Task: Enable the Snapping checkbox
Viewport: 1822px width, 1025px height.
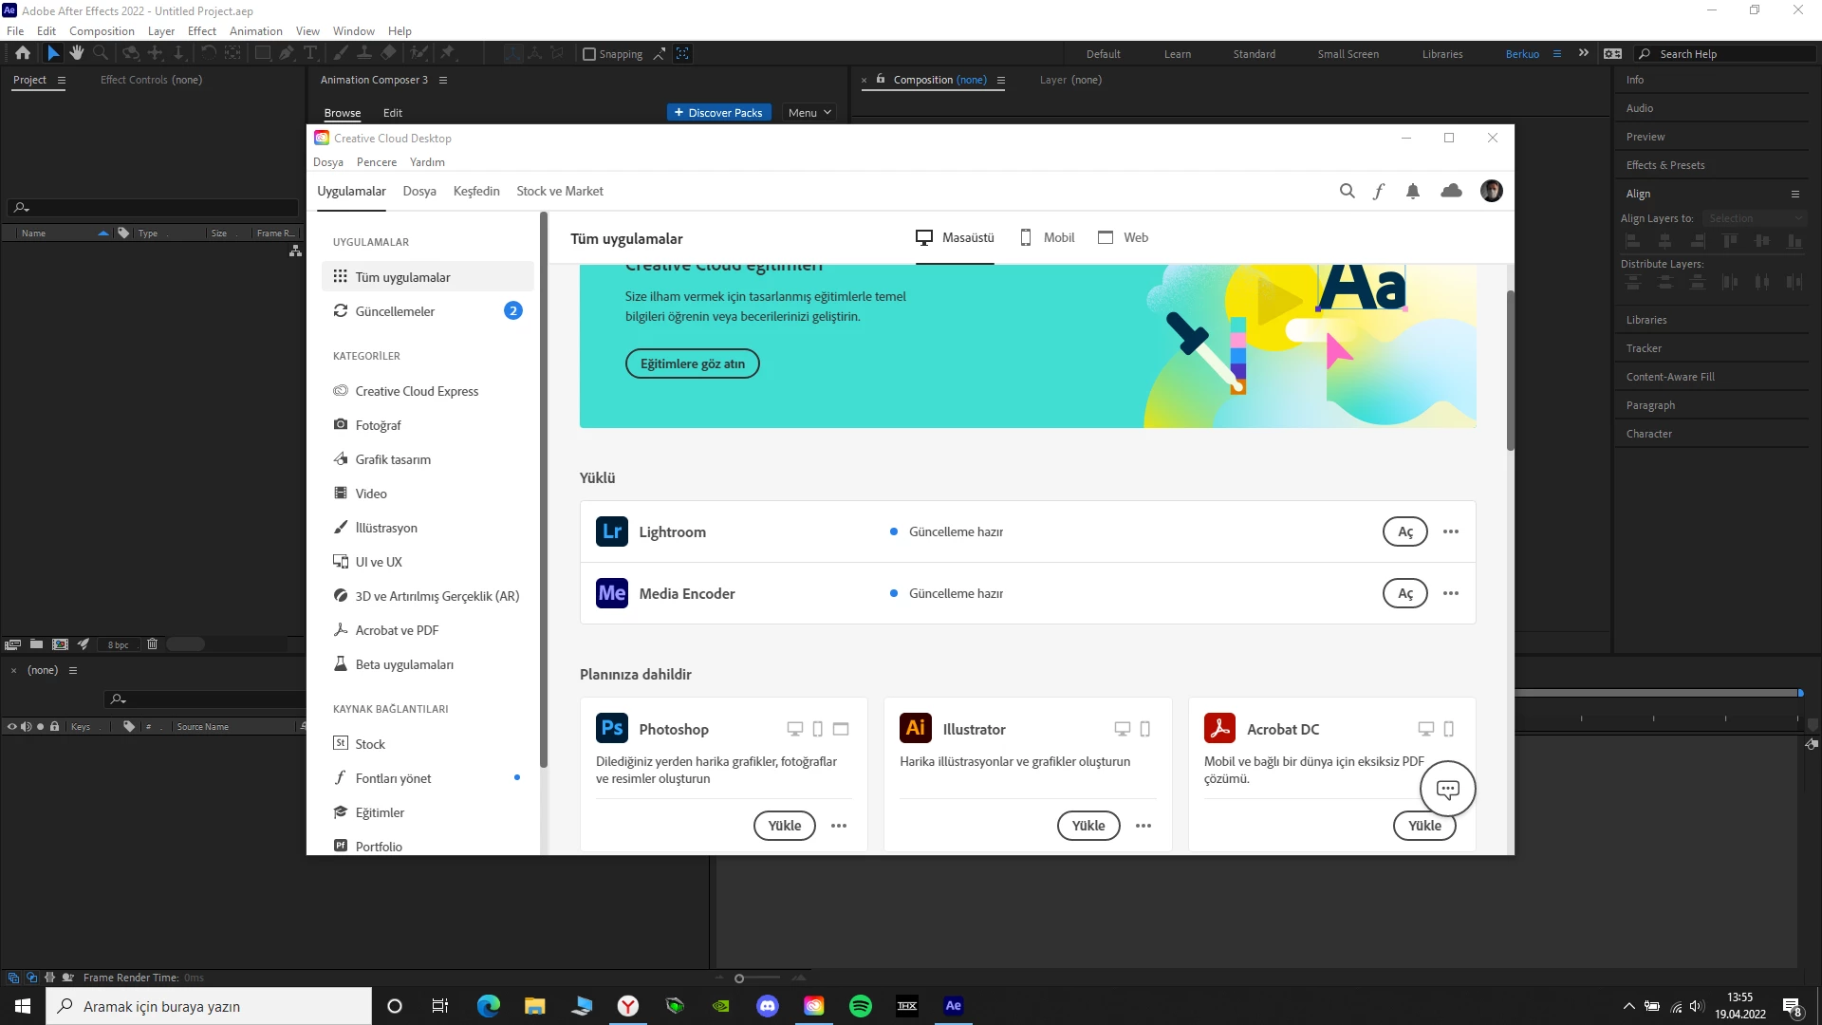Action: click(589, 54)
